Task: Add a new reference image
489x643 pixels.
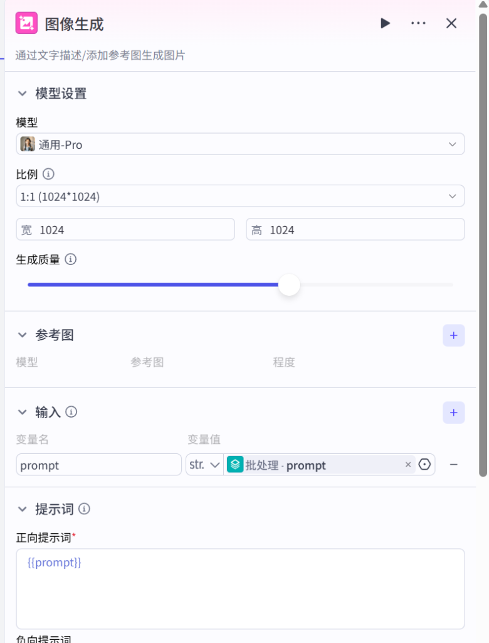Action: tap(453, 335)
